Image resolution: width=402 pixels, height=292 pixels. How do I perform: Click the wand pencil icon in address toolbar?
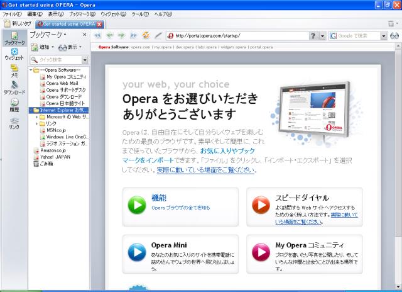158,35
